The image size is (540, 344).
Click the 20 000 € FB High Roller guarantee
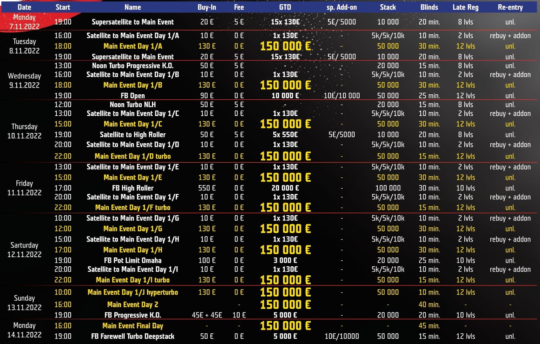pyautogui.click(x=285, y=188)
